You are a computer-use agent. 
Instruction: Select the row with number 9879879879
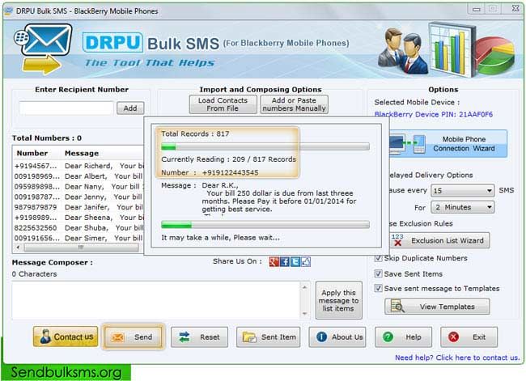point(78,207)
